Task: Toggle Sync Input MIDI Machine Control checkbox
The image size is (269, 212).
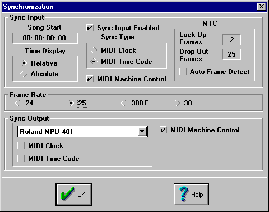Action: click(x=90, y=79)
